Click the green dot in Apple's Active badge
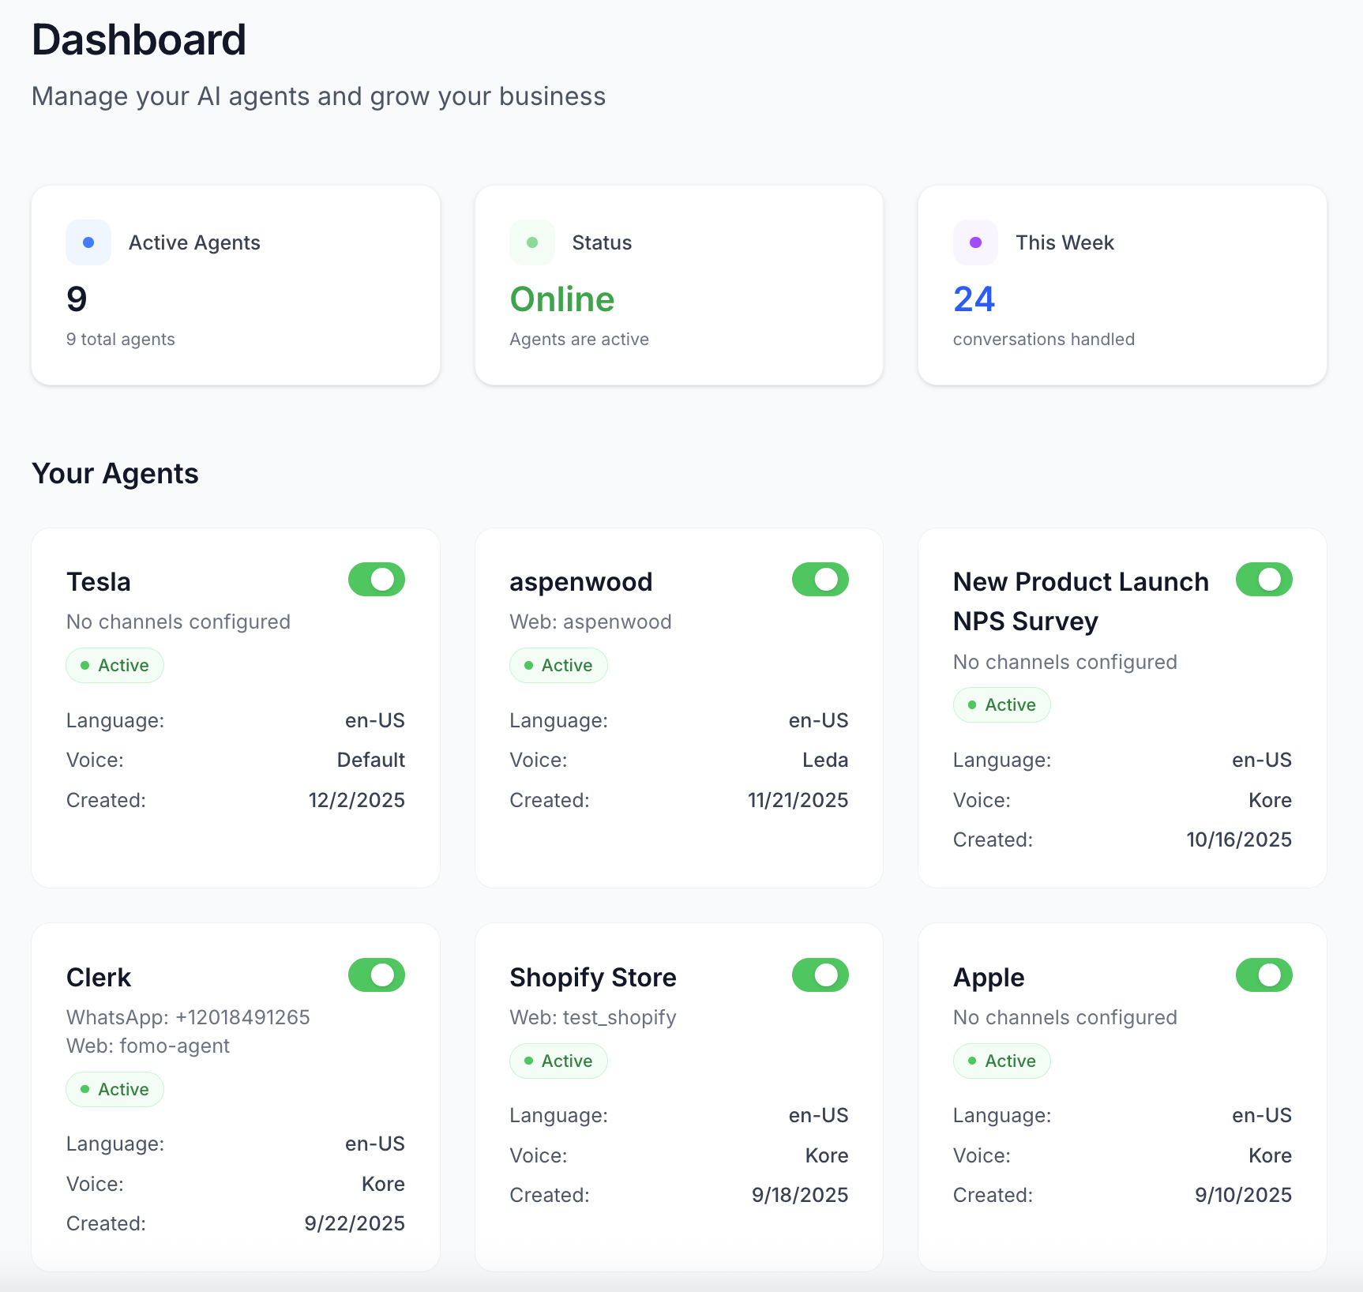The width and height of the screenshot is (1363, 1292). point(972,1061)
